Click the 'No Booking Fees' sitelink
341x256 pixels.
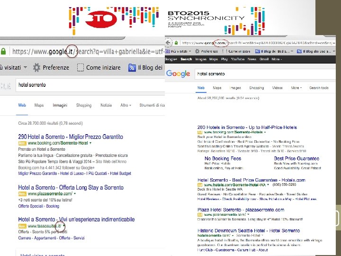point(223,158)
